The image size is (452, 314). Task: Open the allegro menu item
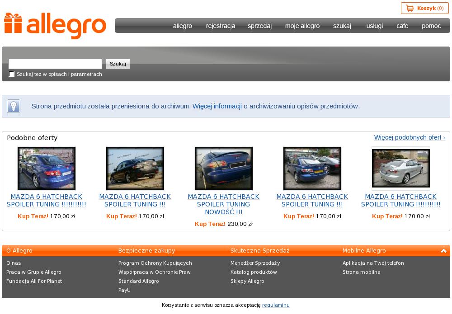(183, 26)
